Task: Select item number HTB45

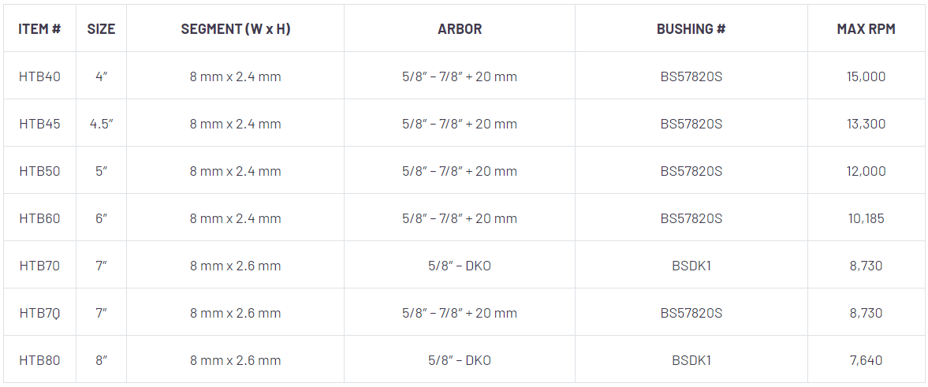Action: (39, 124)
